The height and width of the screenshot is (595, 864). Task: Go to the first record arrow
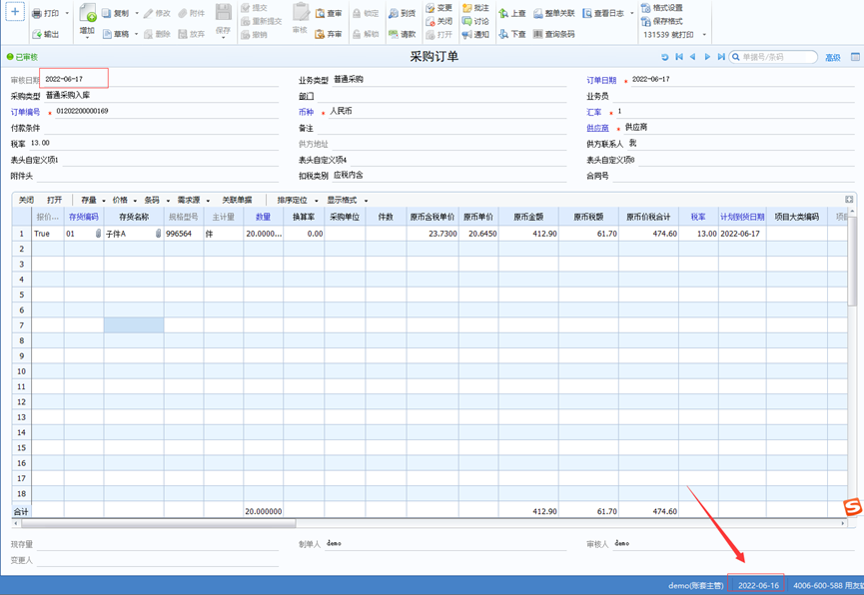pyautogui.click(x=679, y=57)
